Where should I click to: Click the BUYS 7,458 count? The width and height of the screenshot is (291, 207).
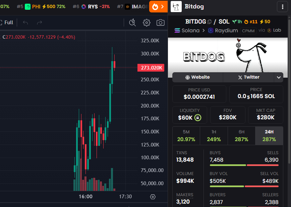tap(216, 160)
